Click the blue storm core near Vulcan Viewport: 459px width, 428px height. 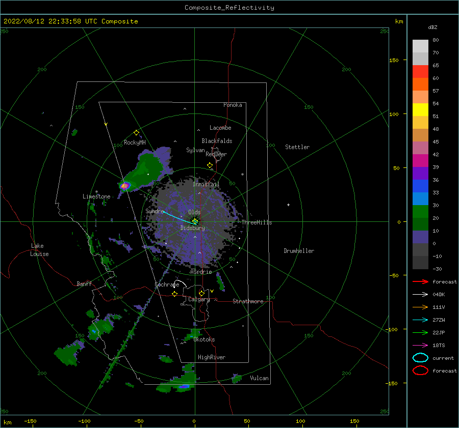tap(184, 386)
